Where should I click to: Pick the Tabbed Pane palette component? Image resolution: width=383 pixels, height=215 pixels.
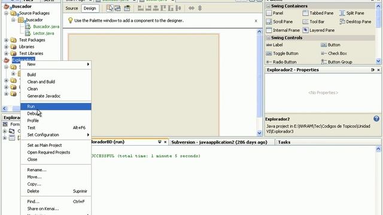[x=318, y=13]
